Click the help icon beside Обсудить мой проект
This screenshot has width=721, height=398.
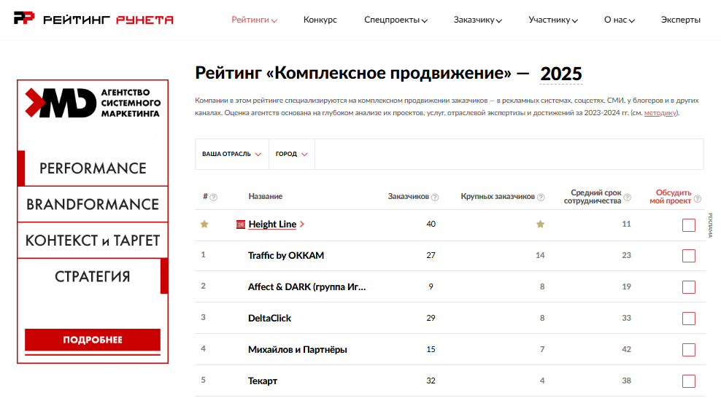(698, 199)
